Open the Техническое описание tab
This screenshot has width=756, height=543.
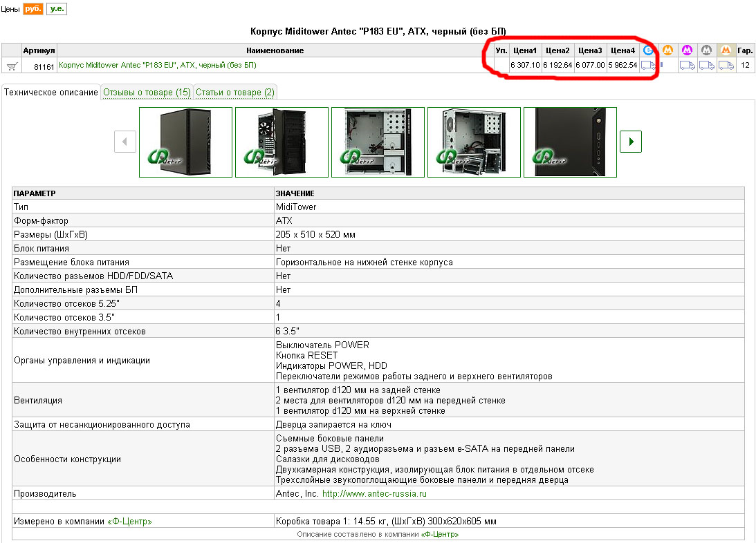pos(51,92)
